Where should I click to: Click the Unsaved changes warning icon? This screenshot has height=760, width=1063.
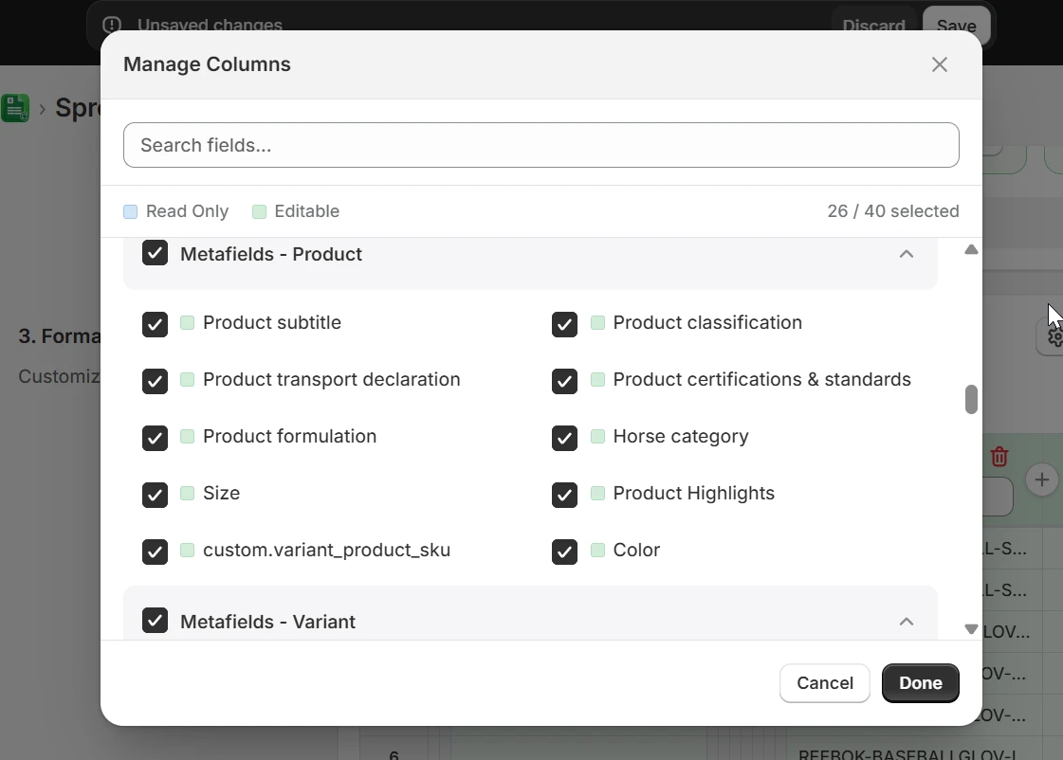click(112, 25)
